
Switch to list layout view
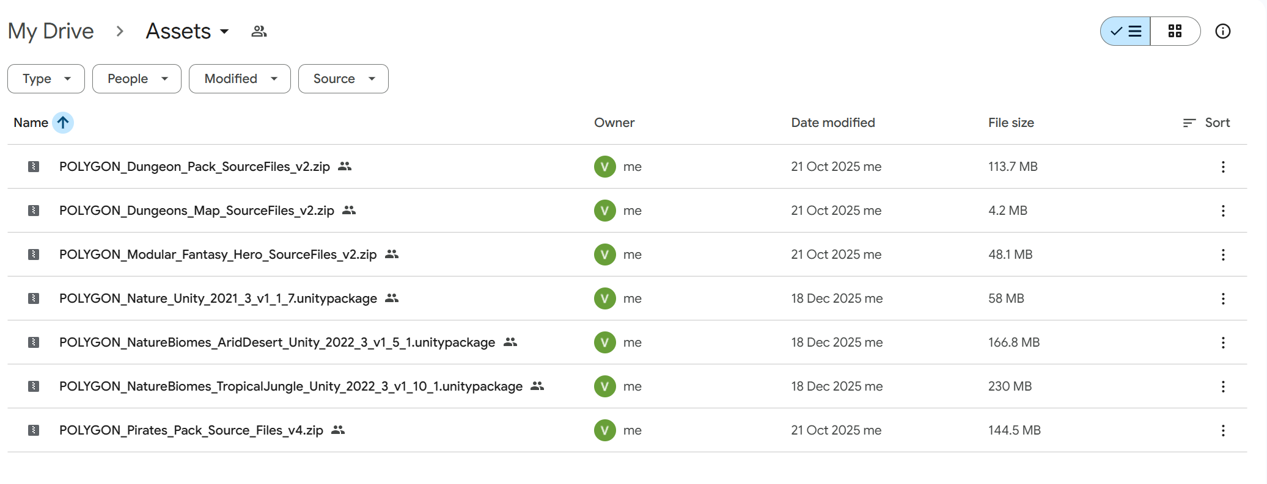coord(1126,31)
